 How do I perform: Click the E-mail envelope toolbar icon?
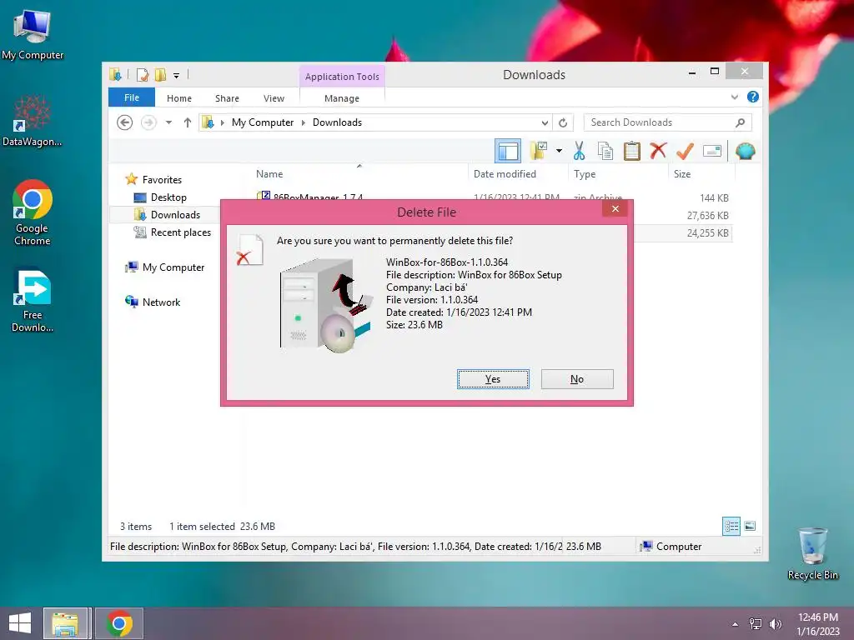[712, 151]
